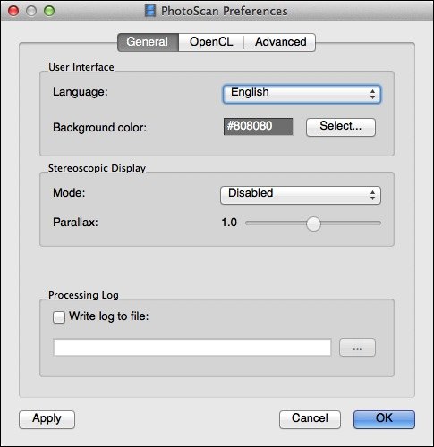Click the Mode: label

(69, 193)
